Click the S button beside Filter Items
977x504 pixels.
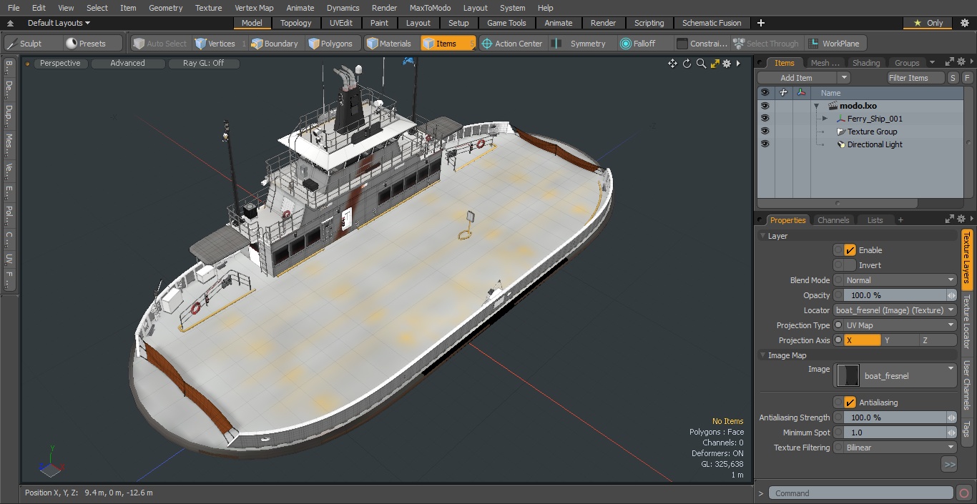953,78
